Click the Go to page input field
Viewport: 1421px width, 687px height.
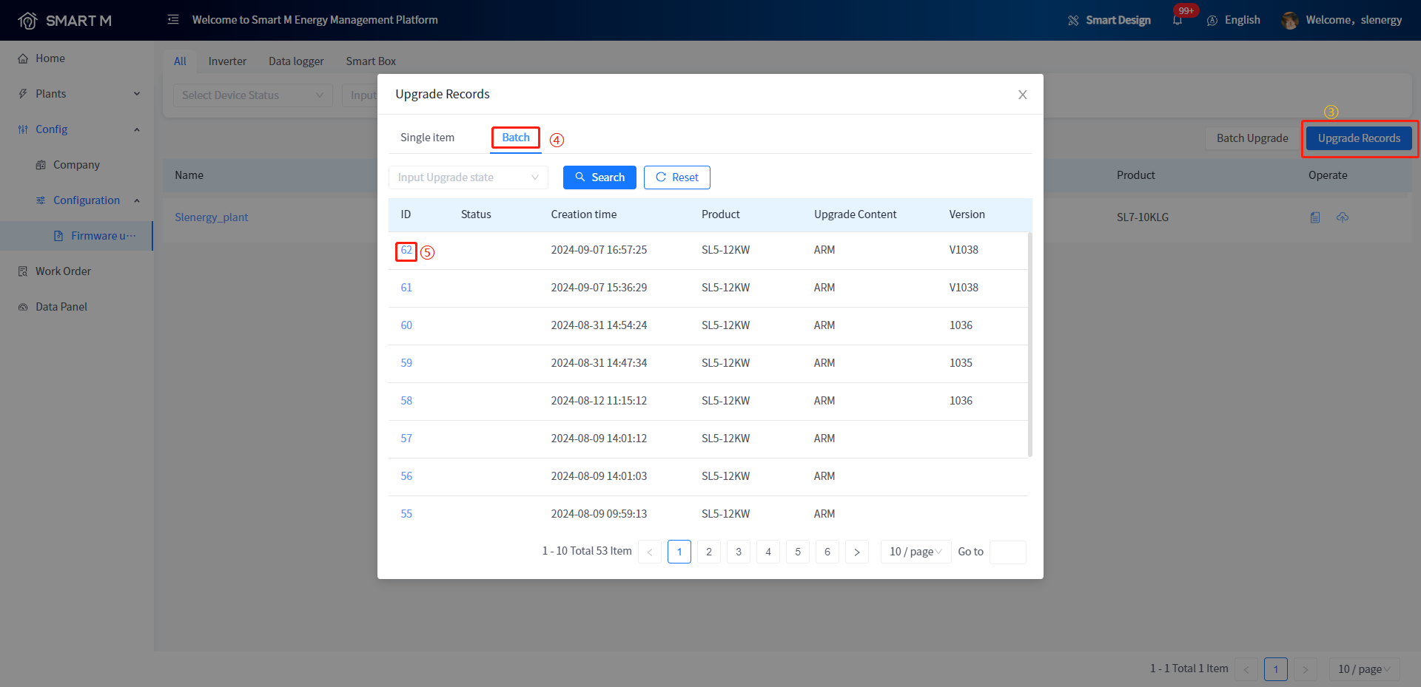[1007, 552]
